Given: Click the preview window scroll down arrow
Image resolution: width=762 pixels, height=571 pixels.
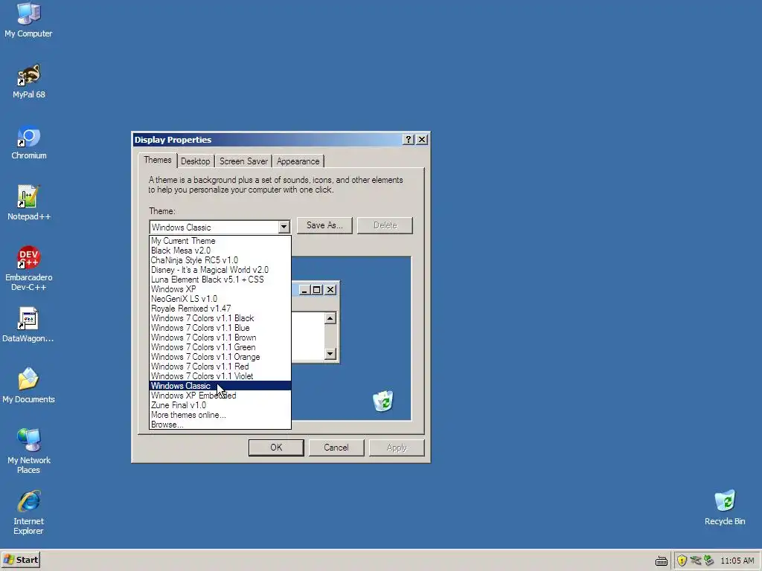Looking at the screenshot, I should (x=330, y=353).
